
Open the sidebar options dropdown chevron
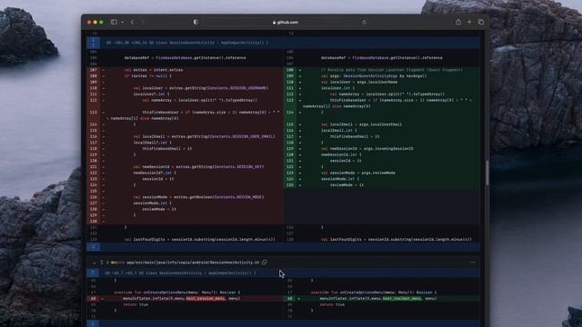pyautogui.click(x=122, y=22)
